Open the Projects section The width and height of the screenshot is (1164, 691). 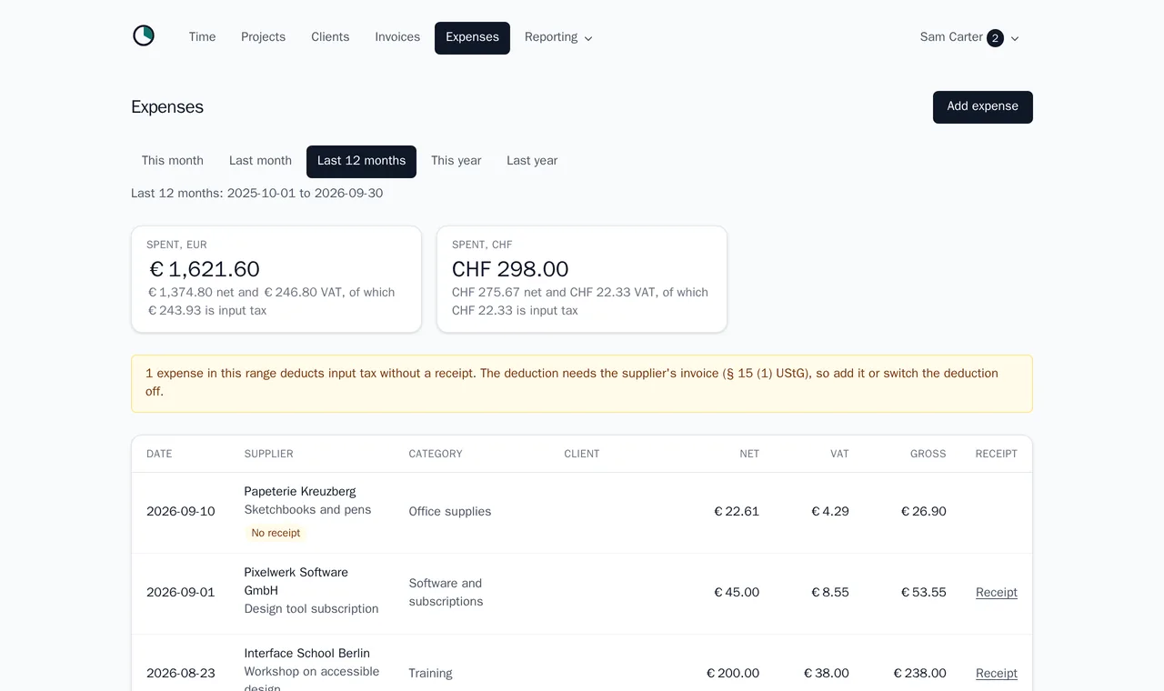(x=263, y=37)
